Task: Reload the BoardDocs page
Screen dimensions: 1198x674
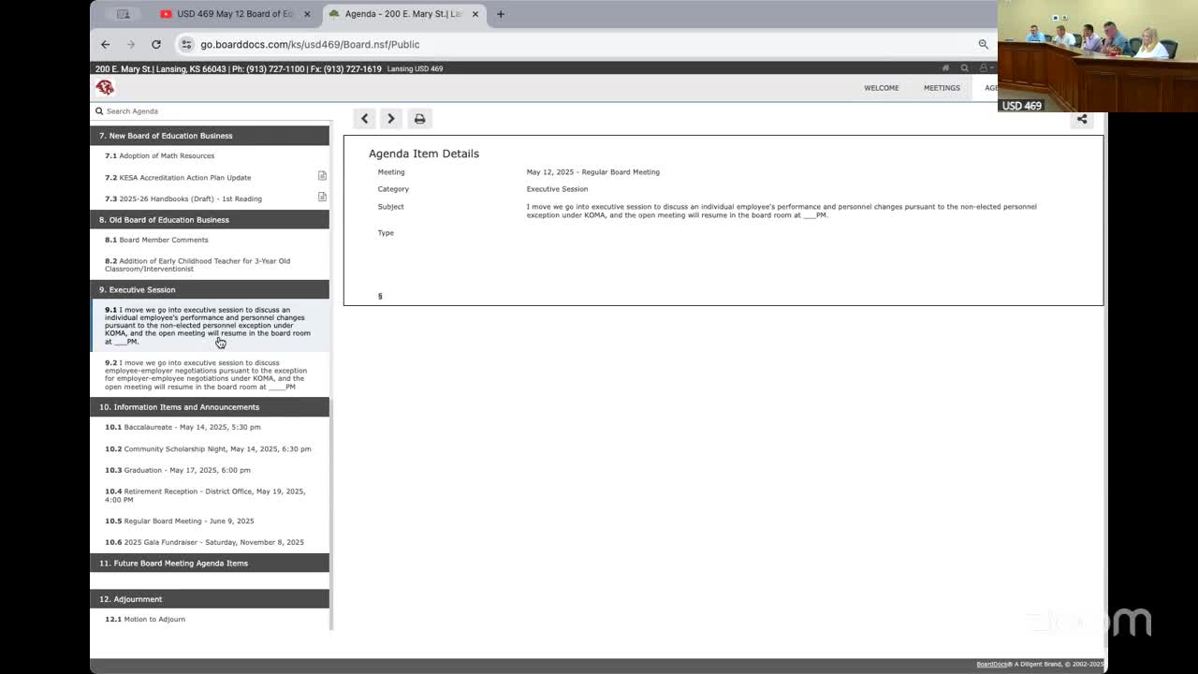Action: pyautogui.click(x=156, y=44)
